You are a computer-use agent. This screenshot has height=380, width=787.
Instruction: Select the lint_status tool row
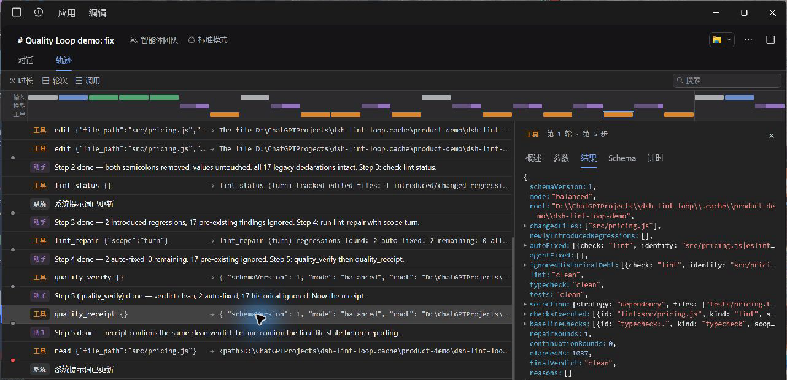(257, 186)
